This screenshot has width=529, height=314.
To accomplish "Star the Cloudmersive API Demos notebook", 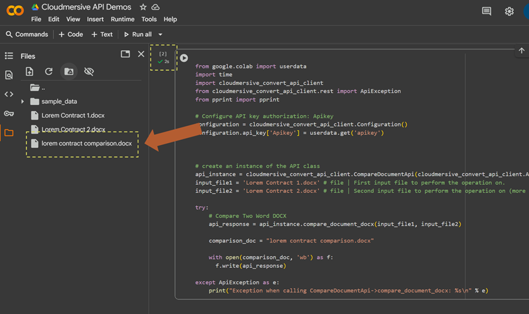I will pos(143,7).
